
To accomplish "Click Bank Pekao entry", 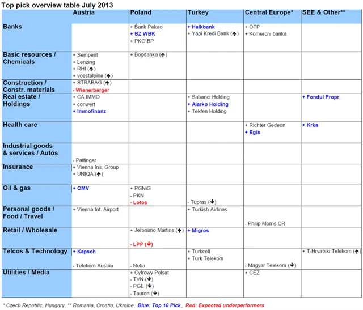I will (x=146, y=27).
